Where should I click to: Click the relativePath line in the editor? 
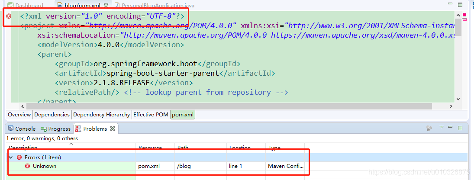coord(171,92)
